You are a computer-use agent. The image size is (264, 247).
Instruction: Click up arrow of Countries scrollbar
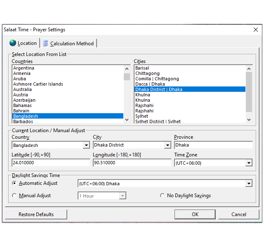tap(127, 69)
